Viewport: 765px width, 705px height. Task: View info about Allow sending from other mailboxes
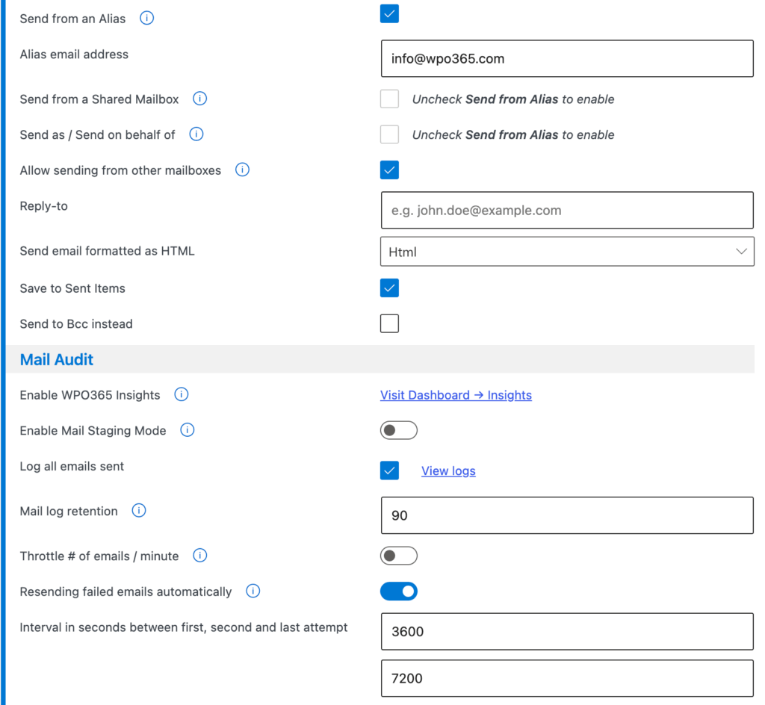click(243, 170)
